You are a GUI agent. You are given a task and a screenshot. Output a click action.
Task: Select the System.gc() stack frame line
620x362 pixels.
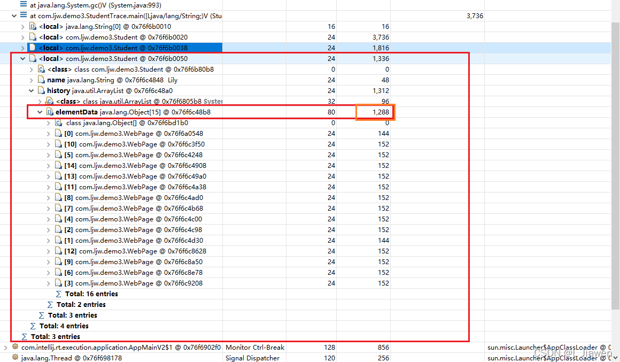95,5
